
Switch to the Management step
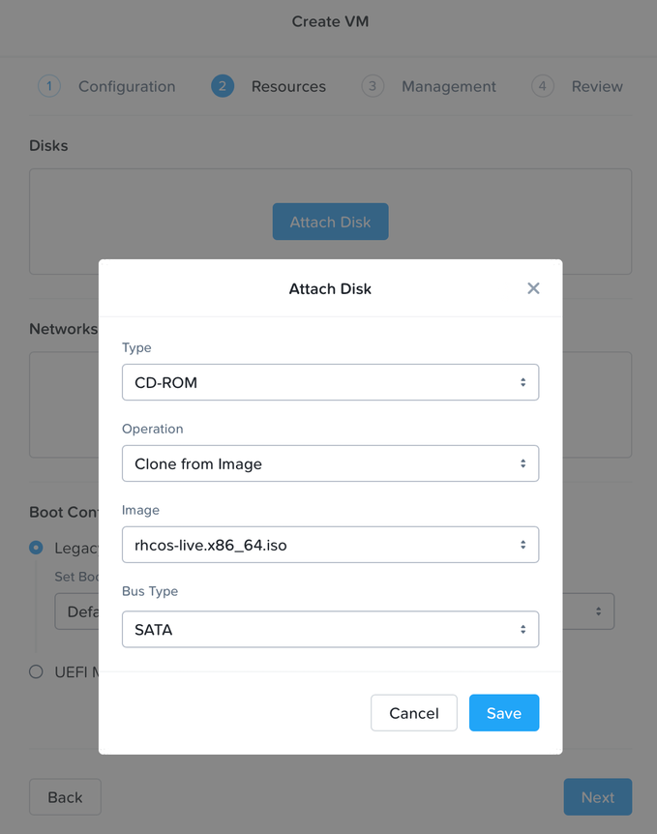tap(448, 86)
